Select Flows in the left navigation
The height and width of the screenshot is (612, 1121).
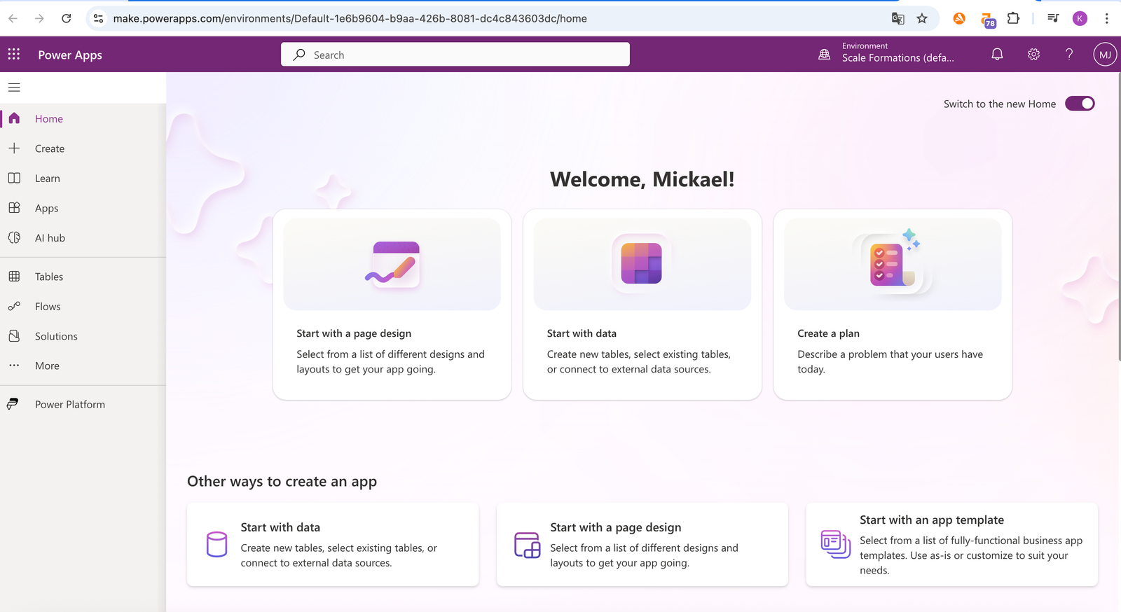(x=48, y=307)
